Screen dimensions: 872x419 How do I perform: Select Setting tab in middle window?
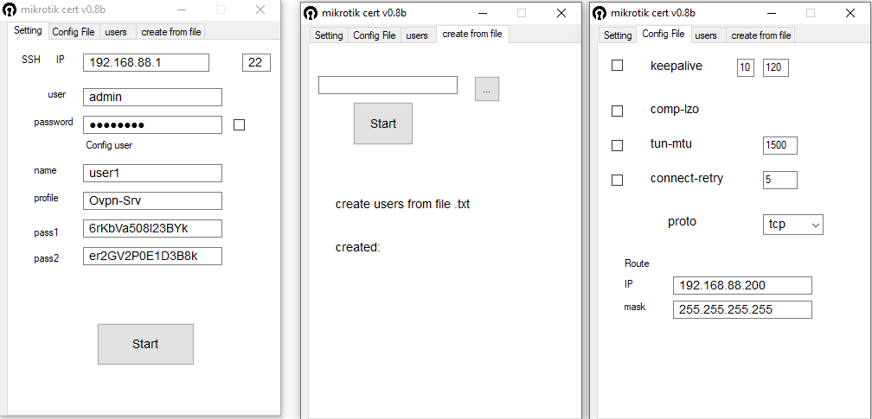coord(329,35)
